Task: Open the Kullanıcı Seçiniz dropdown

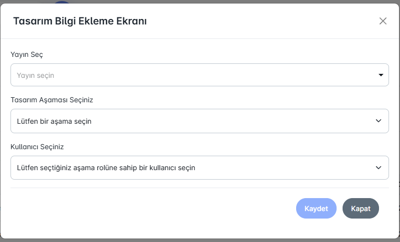Action: [x=199, y=168]
